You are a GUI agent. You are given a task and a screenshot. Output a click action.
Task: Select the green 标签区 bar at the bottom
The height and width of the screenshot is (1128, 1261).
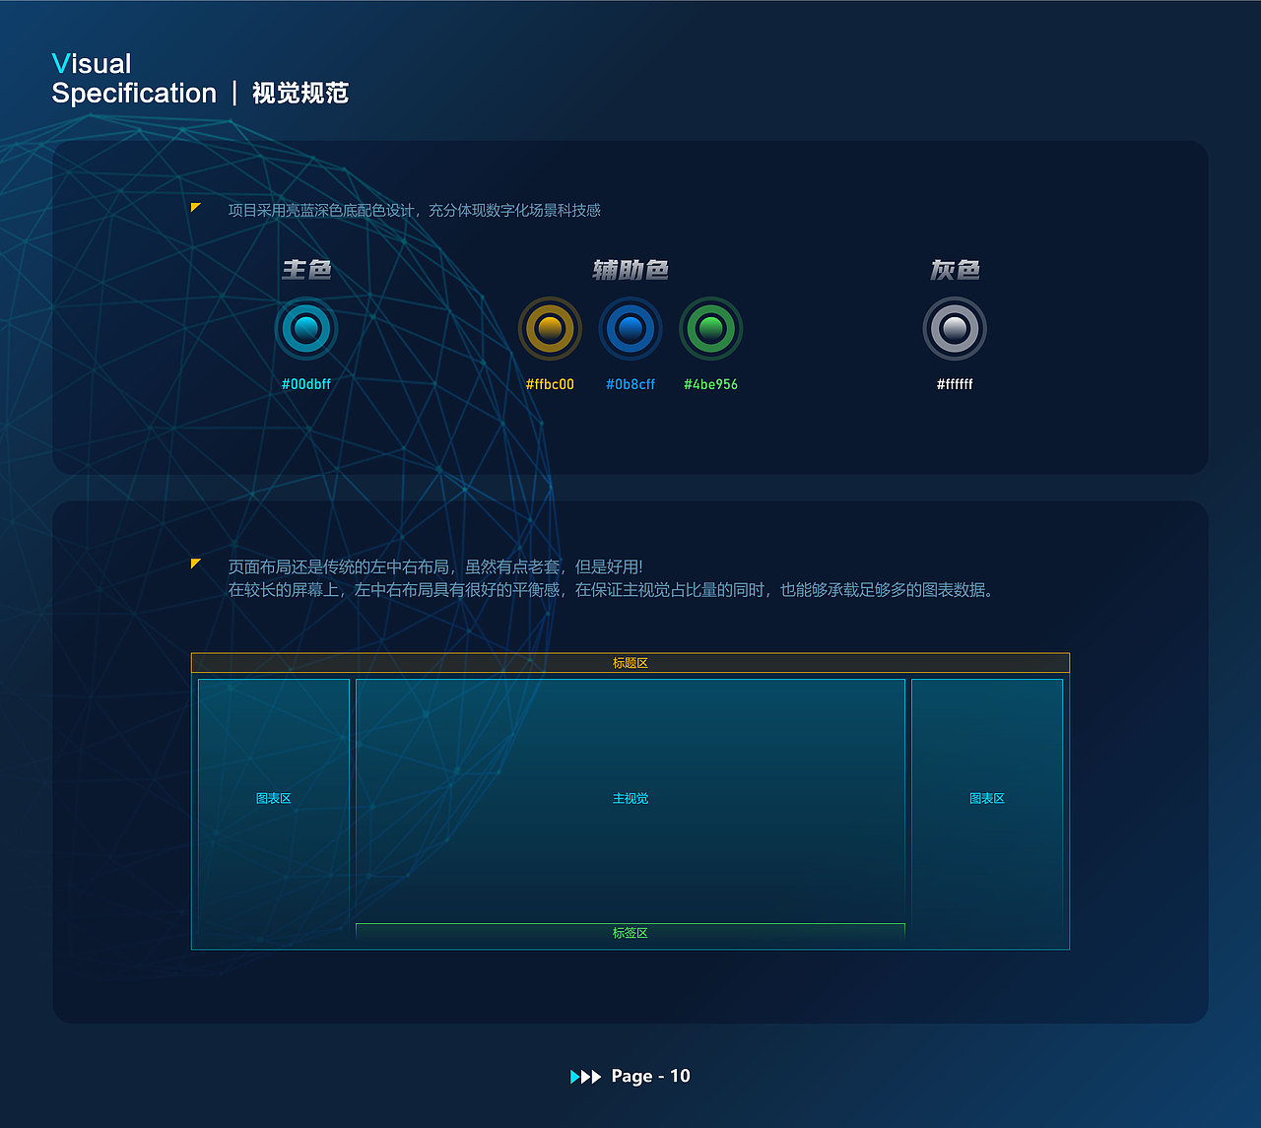[630, 932]
